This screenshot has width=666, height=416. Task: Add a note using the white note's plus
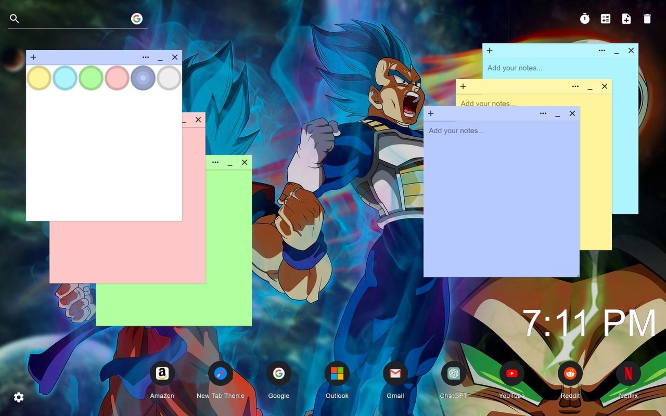(x=33, y=57)
